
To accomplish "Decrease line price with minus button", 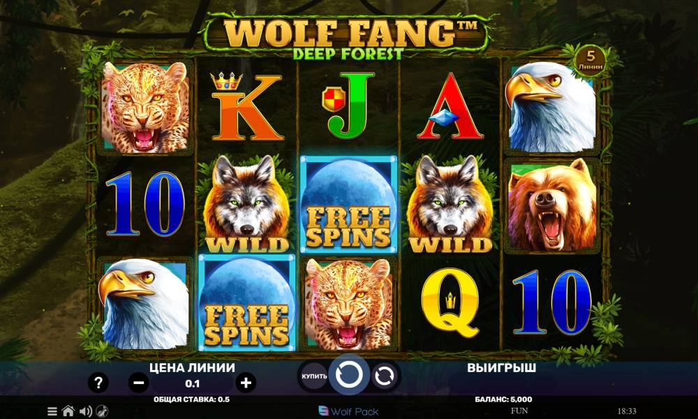I will (138, 383).
